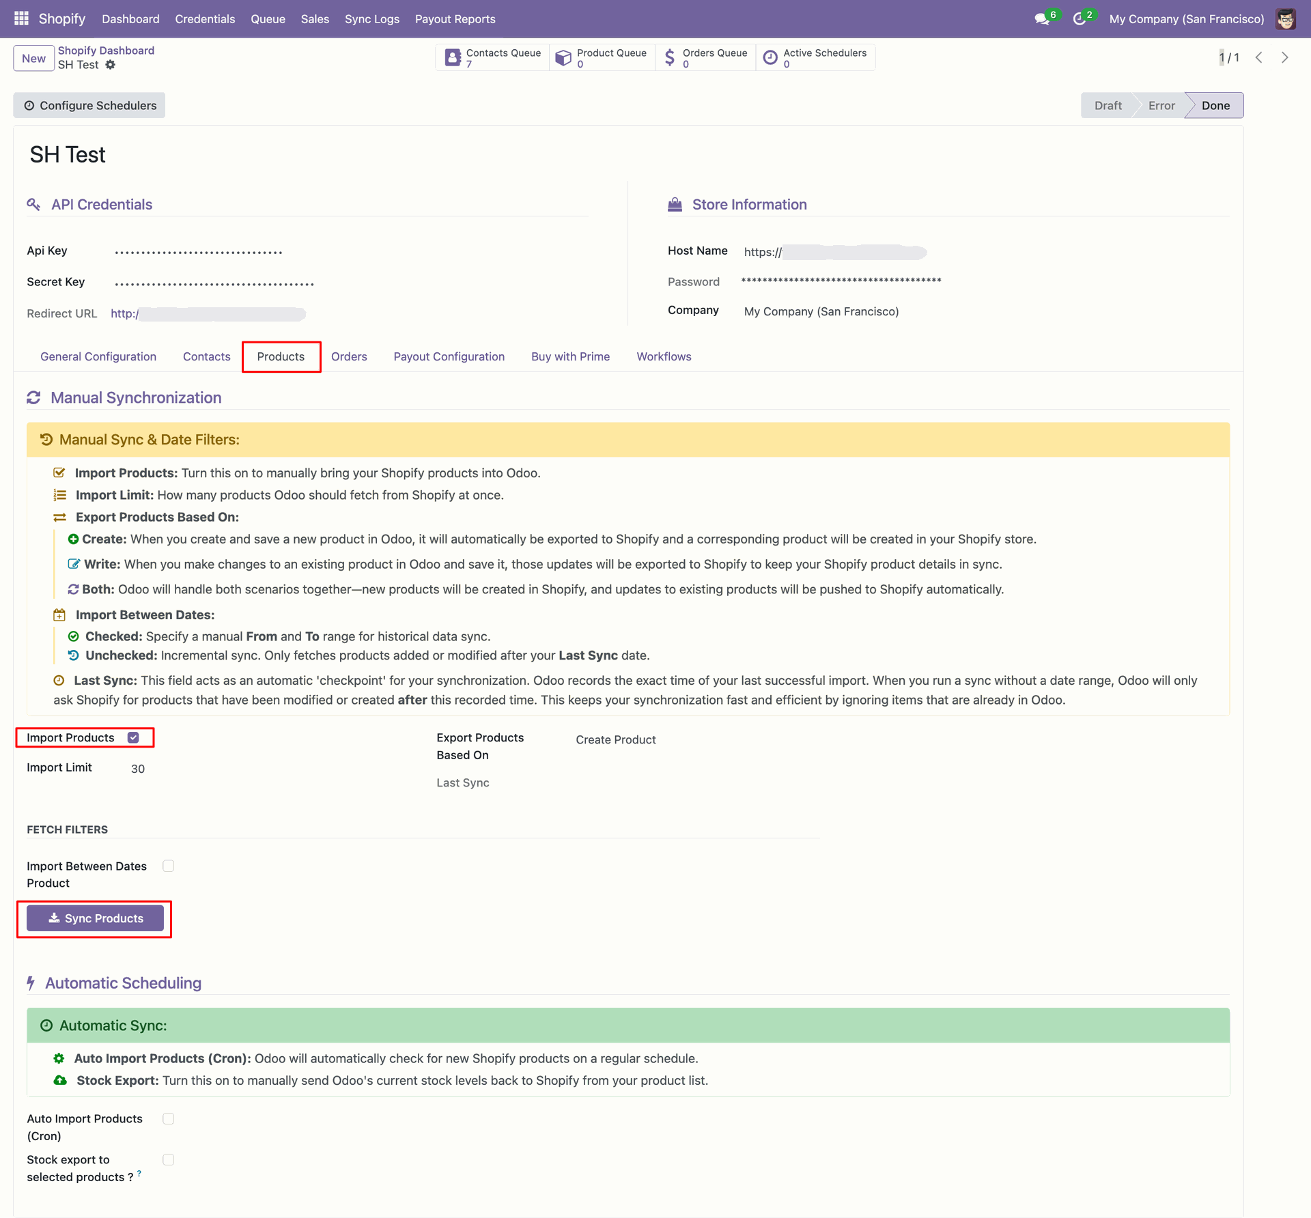Enable Auto Import Products (Cron) checkbox
Image resolution: width=1311 pixels, height=1218 pixels.
pyautogui.click(x=169, y=1118)
